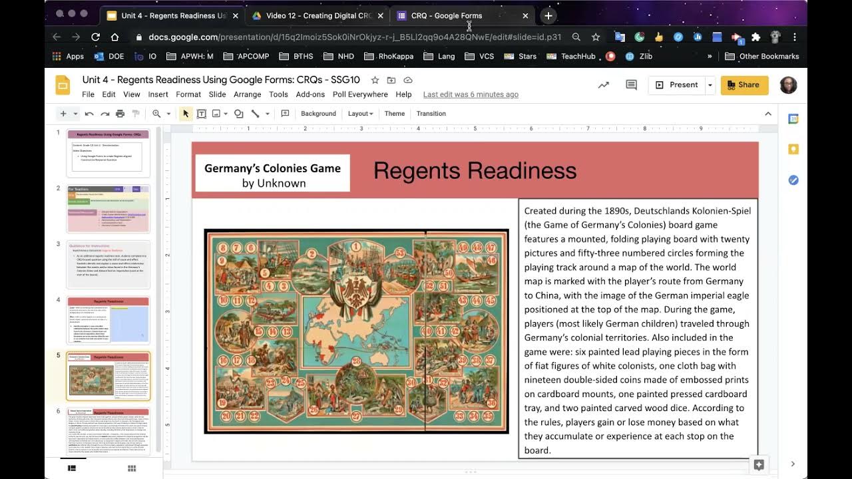Select slide 1 thumbnail
This screenshot has height=479, width=852.
(x=108, y=154)
